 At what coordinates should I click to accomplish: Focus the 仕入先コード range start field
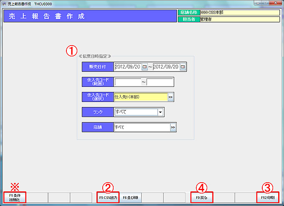(128, 82)
